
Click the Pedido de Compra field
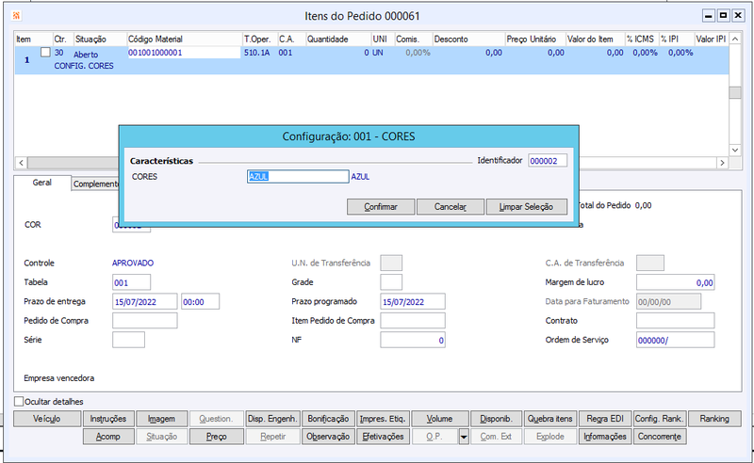[x=145, y=320]
